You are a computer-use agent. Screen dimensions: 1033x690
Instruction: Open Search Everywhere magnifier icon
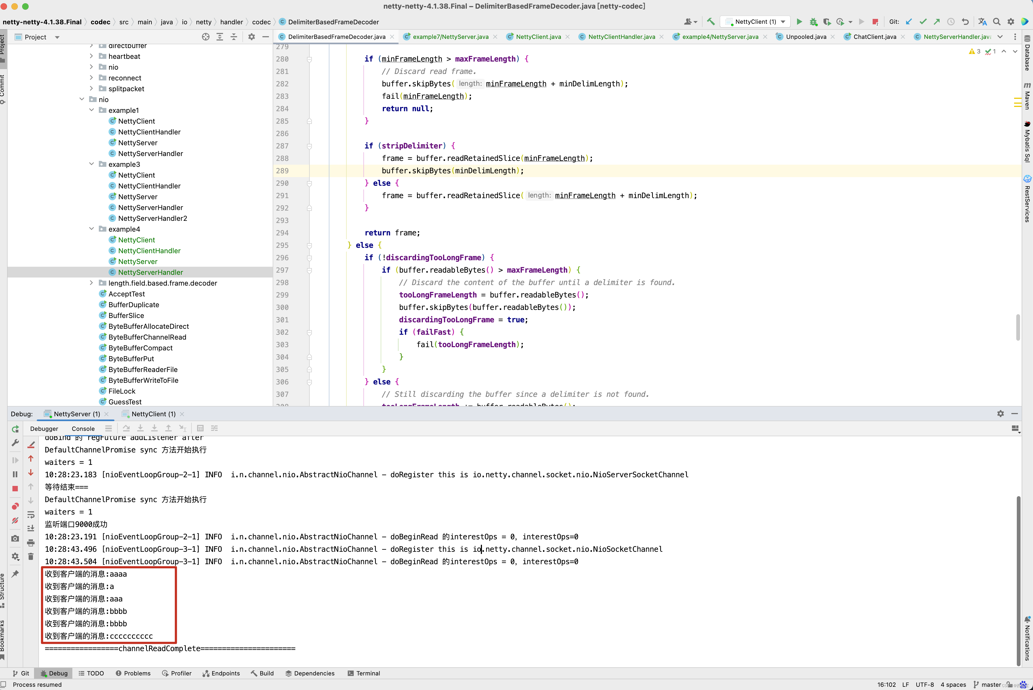tap(997, 22)
